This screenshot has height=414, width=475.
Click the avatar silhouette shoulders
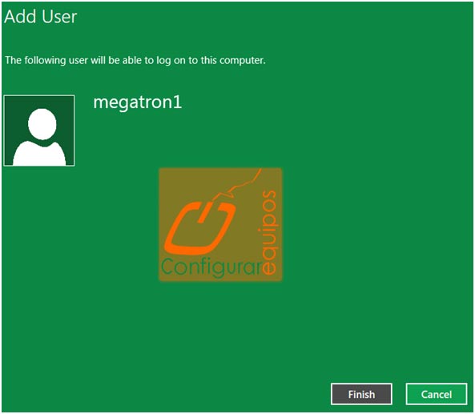(x=39, y=154)
